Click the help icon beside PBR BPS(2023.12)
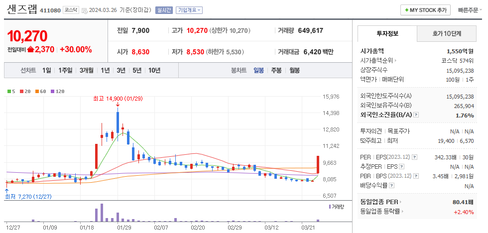 coord(416,176)
